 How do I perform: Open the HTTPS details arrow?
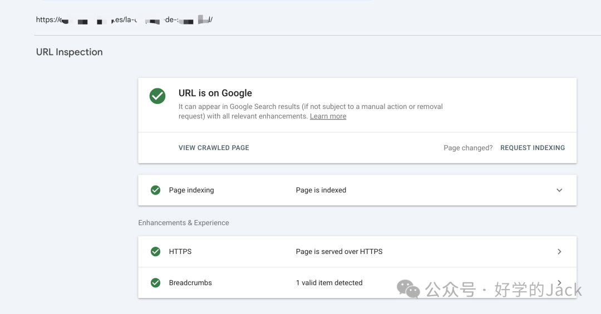click(559, 252)
